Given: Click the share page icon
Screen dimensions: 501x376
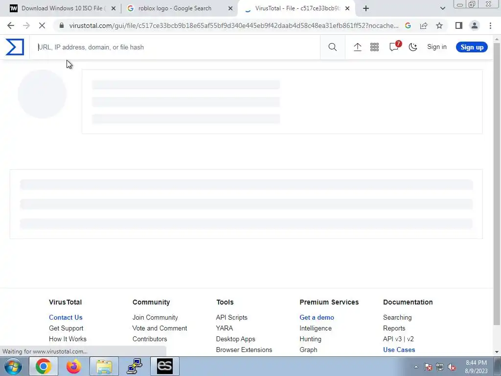Looking at the screenshot, I should pyautogui.click(x=424, y=25).
